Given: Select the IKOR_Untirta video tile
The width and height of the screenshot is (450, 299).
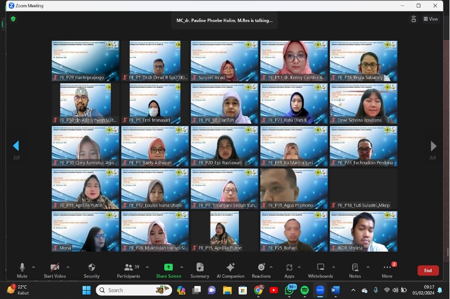Looking at the screenshot, I should tap(363, 231).
